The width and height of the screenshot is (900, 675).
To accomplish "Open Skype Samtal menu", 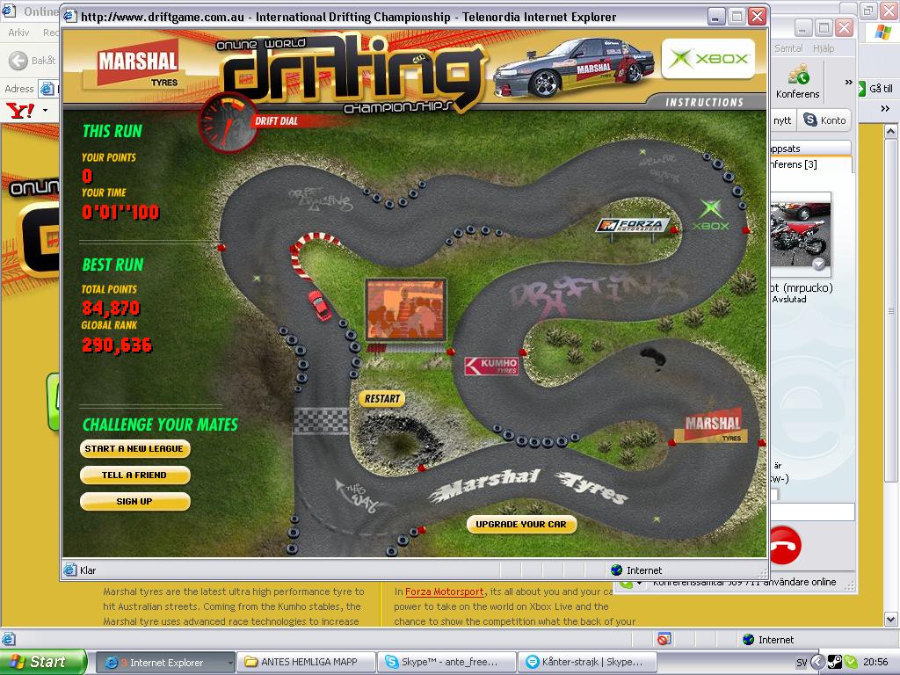I will (788, 49).
